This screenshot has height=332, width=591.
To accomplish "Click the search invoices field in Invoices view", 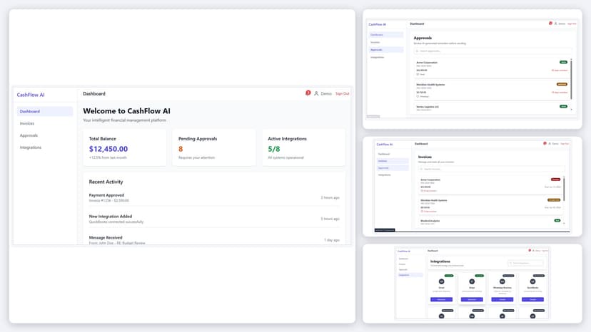I will 492,169.
